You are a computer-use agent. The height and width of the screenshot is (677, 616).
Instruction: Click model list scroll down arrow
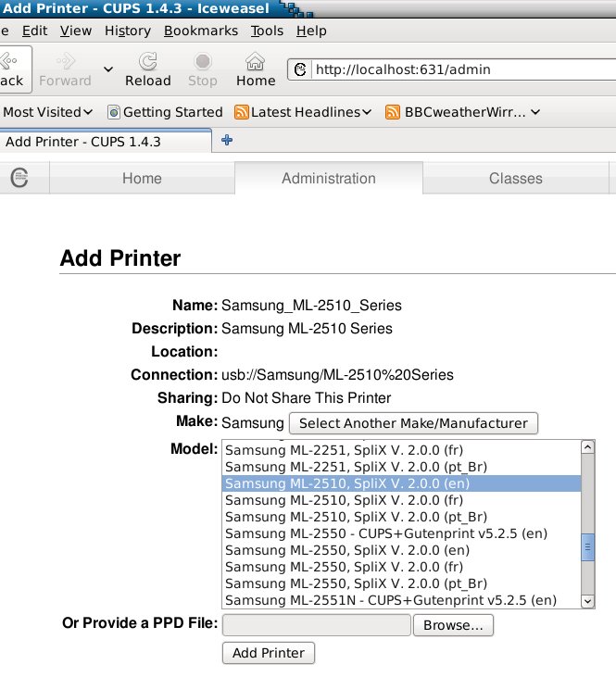coord(587,600)
